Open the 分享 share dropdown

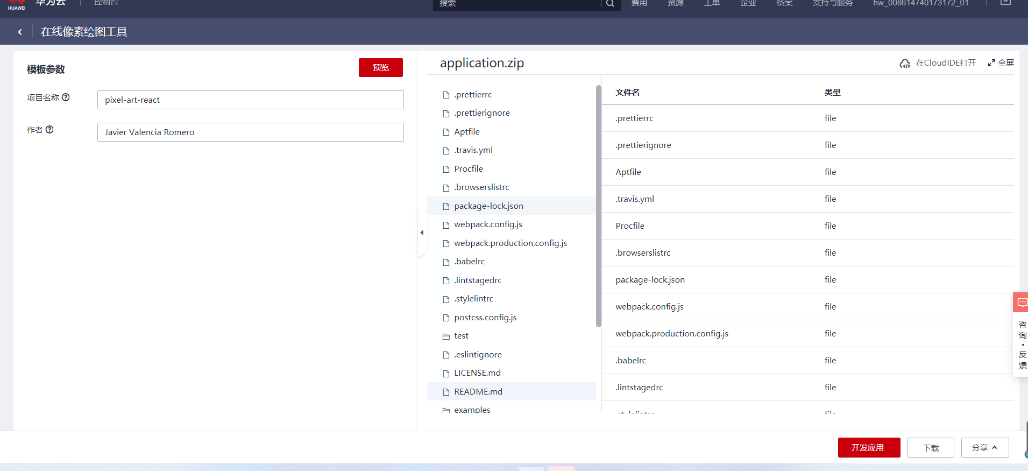tap(984, 448)
